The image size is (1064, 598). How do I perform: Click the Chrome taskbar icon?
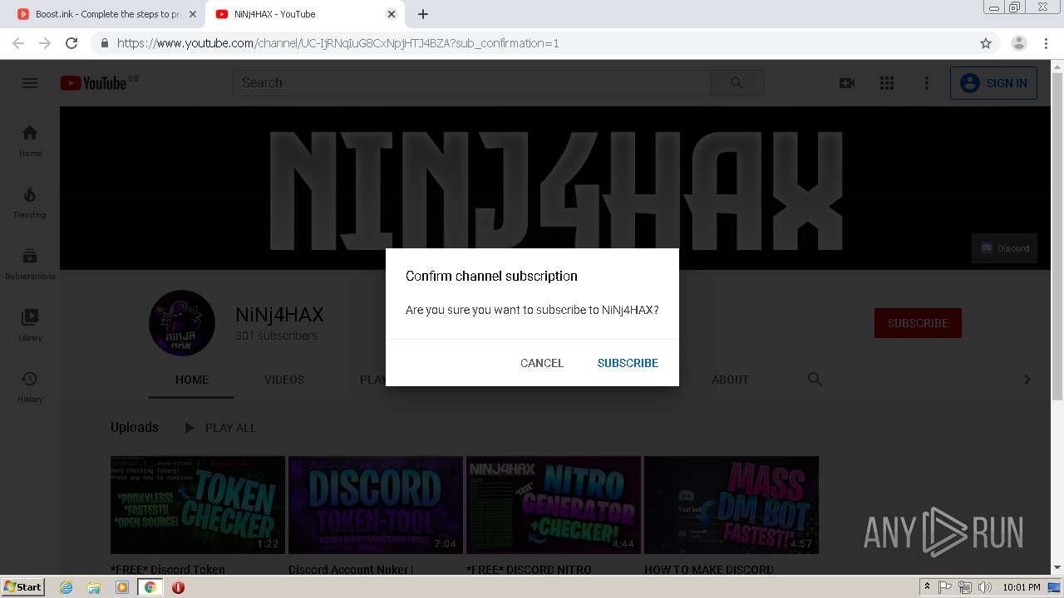[x=150, y=587]
